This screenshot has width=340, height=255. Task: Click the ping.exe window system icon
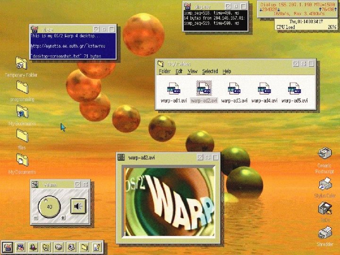[187, 6]
